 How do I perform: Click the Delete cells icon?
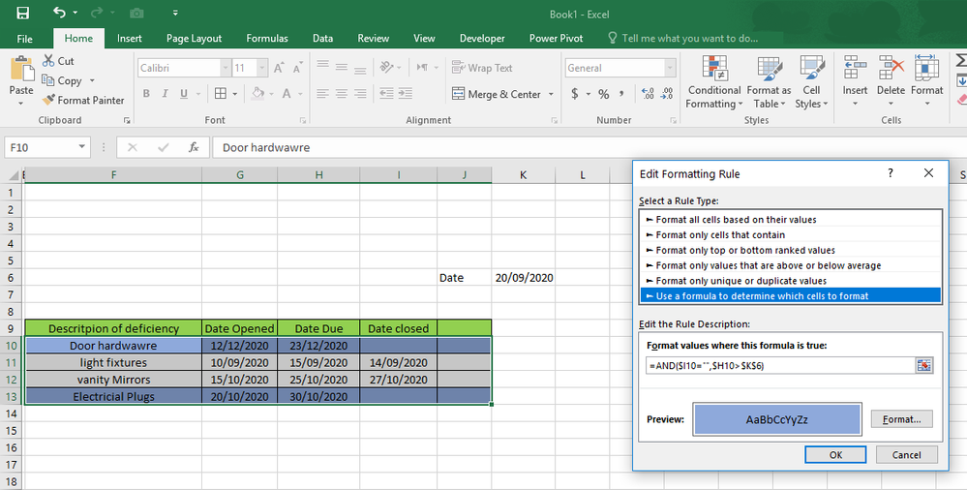(x=891, y=70)
